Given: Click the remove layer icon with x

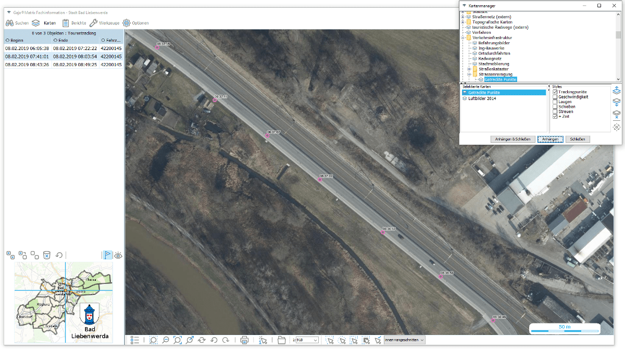Looking at the screenshot, I should tap(617, 114).
